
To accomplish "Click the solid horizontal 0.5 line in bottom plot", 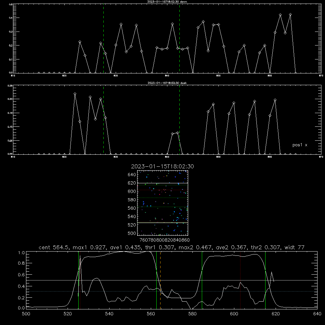I will coord(172,280).
